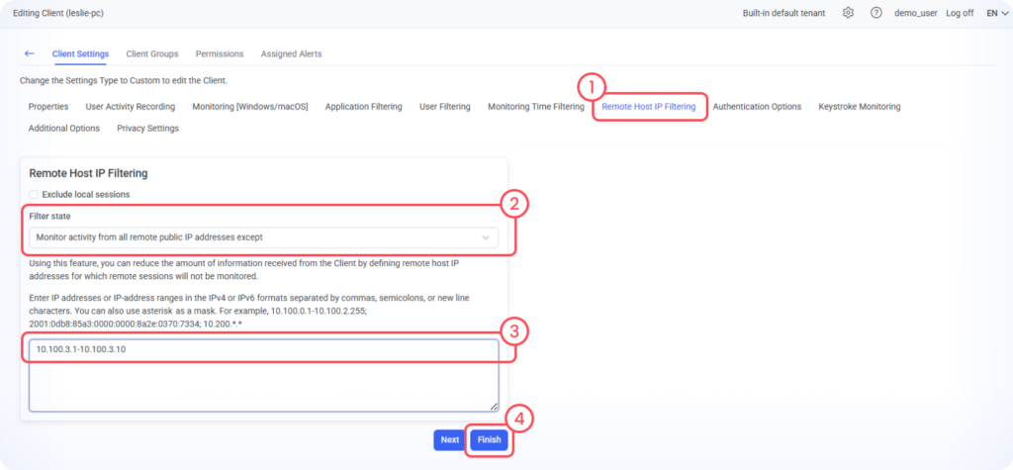
Task: Switch to Monitoring Time Filtering tab
Action: pyautogui.click(x=535, y=107)
